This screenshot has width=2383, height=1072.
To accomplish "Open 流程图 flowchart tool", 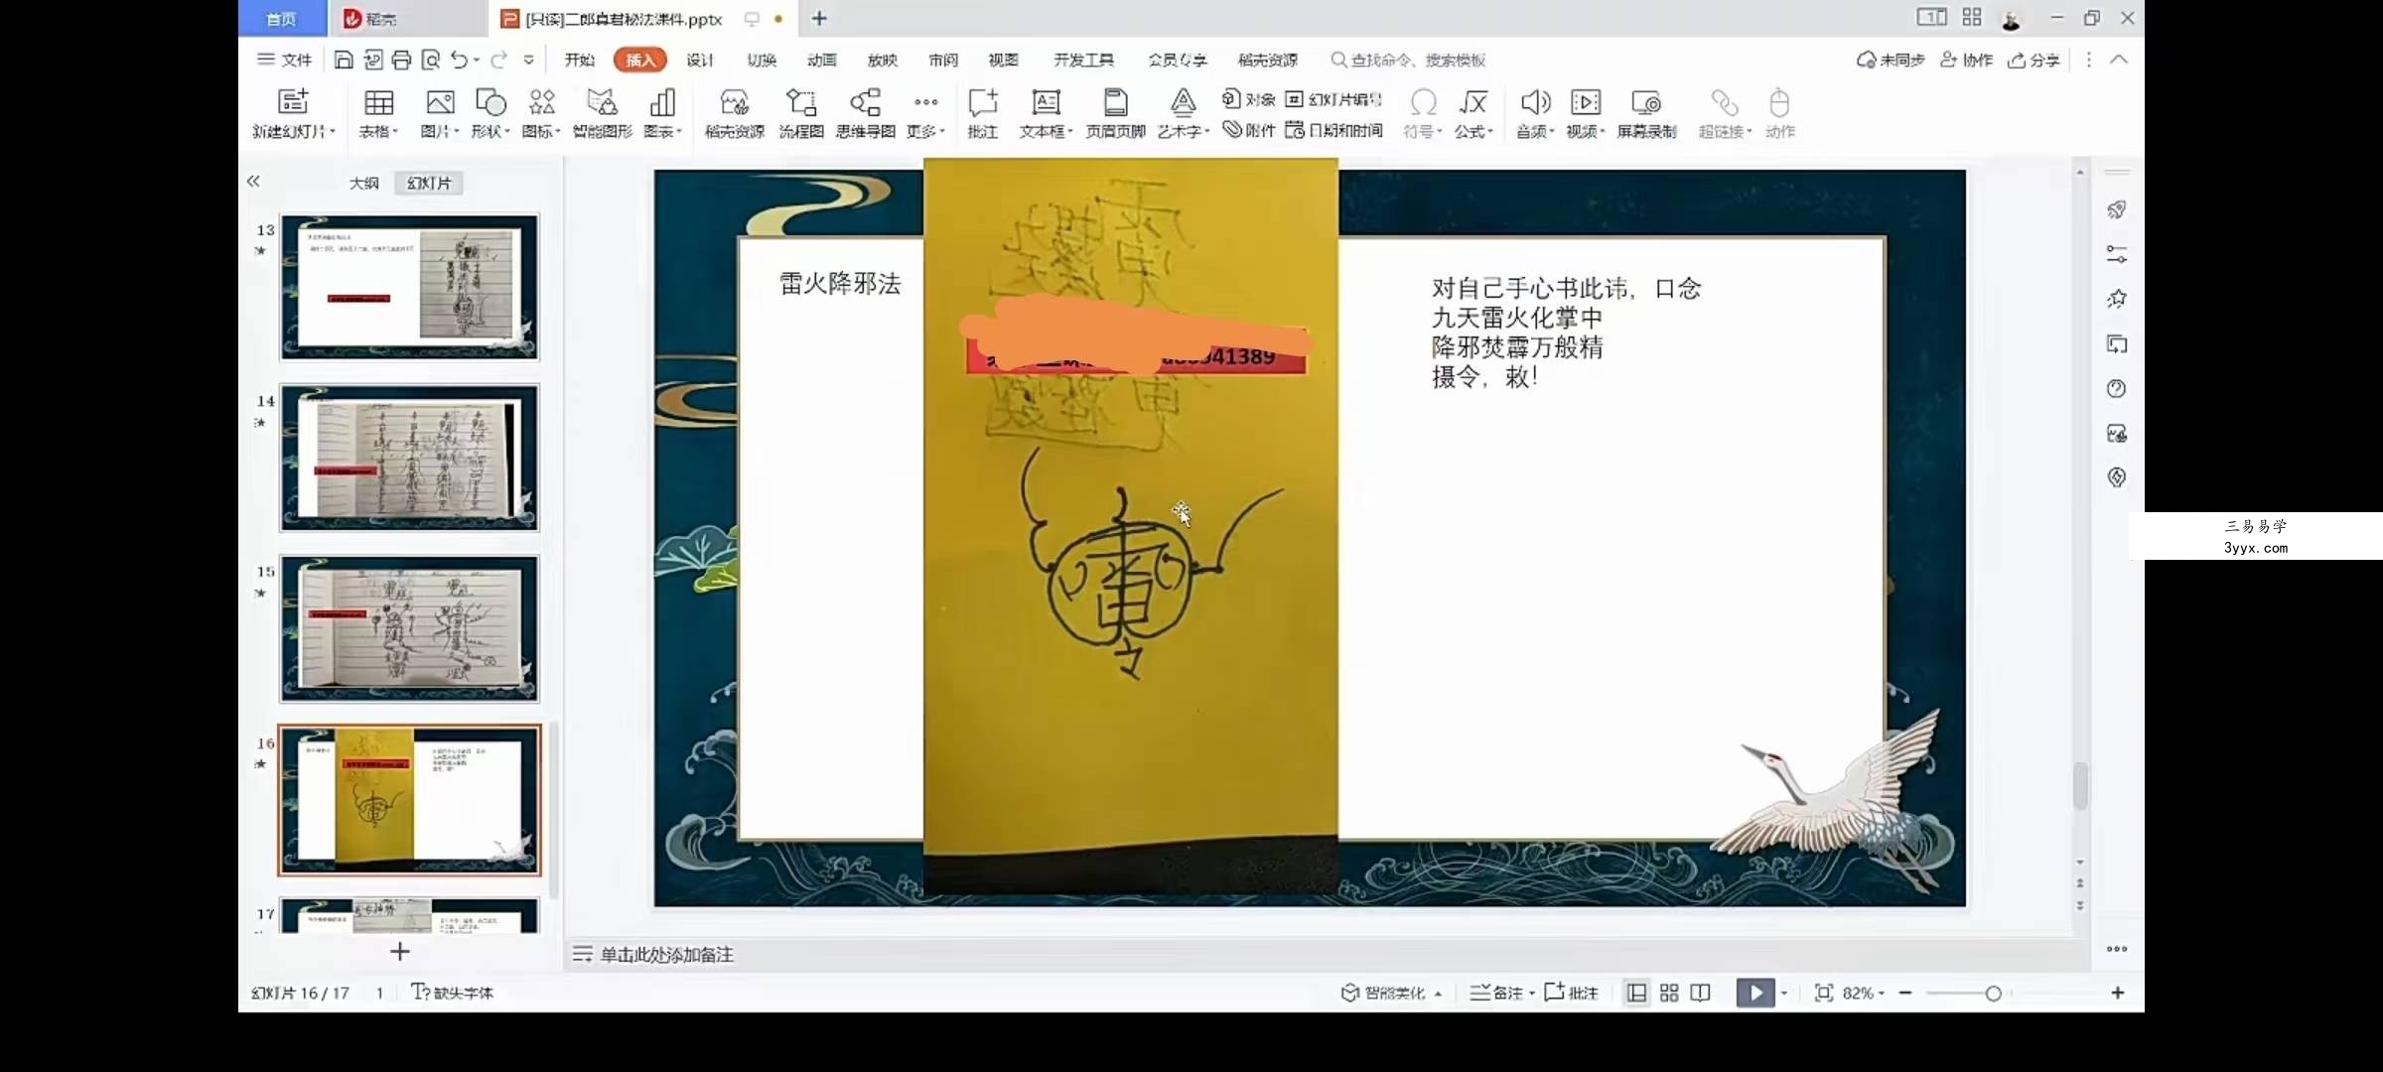I will tap(800, 113).
